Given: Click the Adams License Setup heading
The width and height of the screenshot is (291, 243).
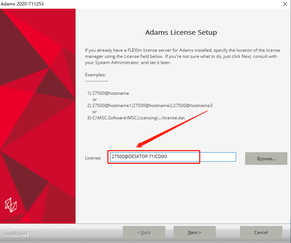Looking at the screenshot, I should 181,32.
